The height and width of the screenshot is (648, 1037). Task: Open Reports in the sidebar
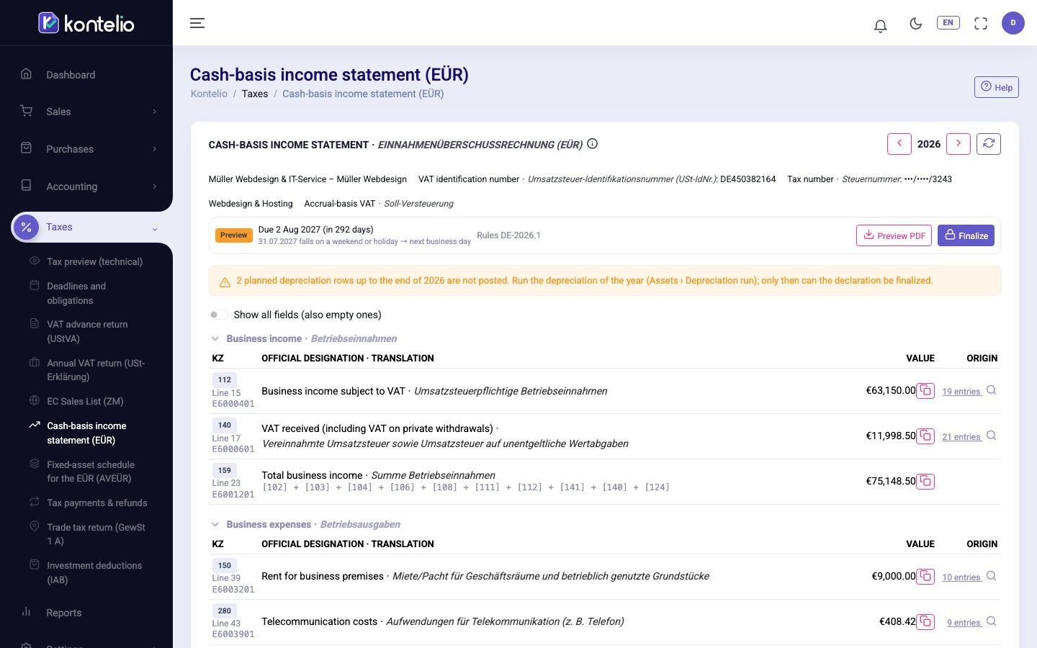(86, 613)
